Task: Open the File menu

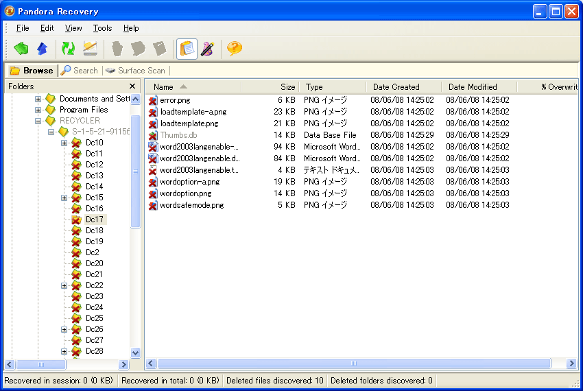Action: [x=23, y=28]
